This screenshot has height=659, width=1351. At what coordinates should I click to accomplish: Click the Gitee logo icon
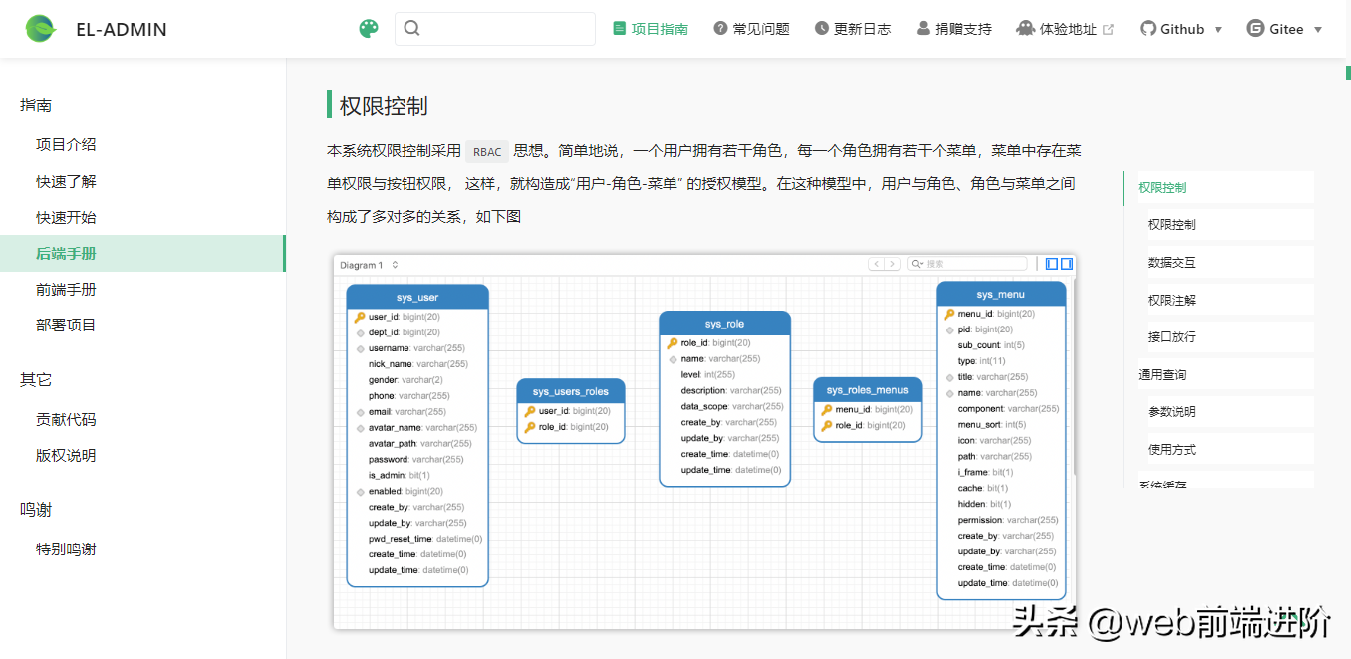click(1255, 29)
